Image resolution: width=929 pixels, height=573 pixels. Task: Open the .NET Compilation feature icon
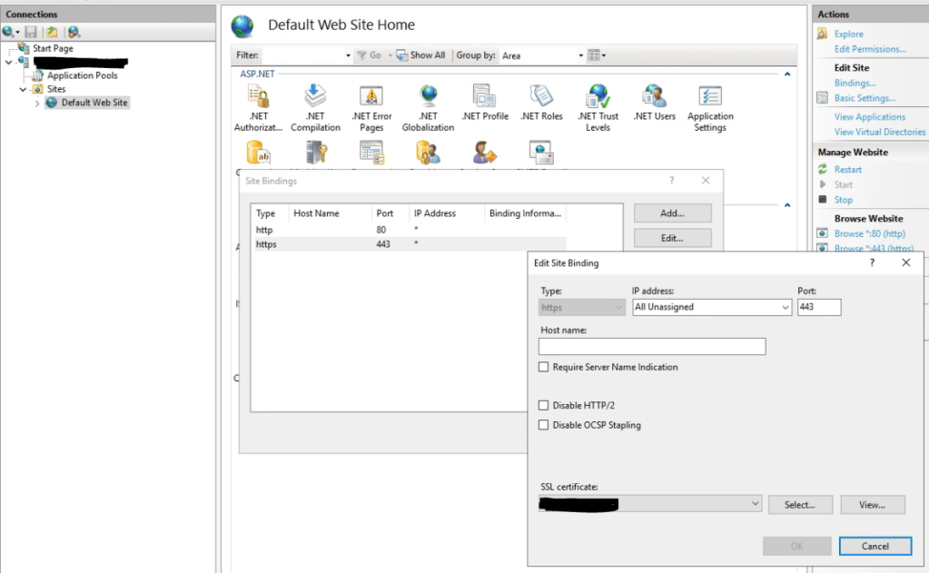click(315, 97)
